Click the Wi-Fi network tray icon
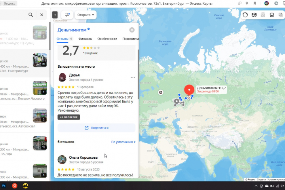The height and width of the screenshot is (190, 285). click(277, 186)
